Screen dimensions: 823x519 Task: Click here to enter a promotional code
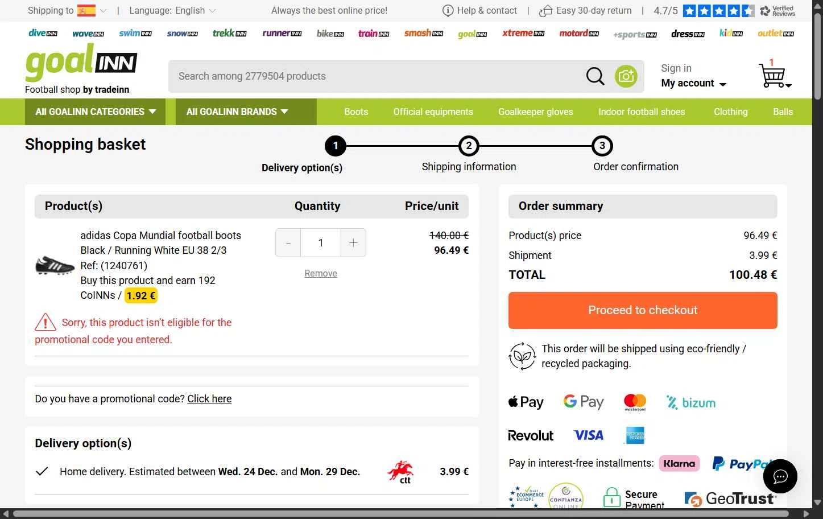[x=209, y=399]
